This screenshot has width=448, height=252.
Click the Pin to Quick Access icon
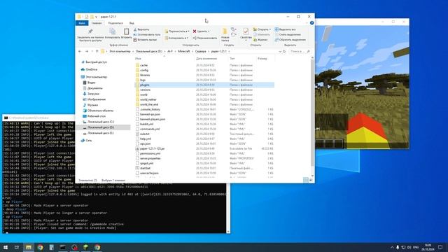(x=90, y=31)
